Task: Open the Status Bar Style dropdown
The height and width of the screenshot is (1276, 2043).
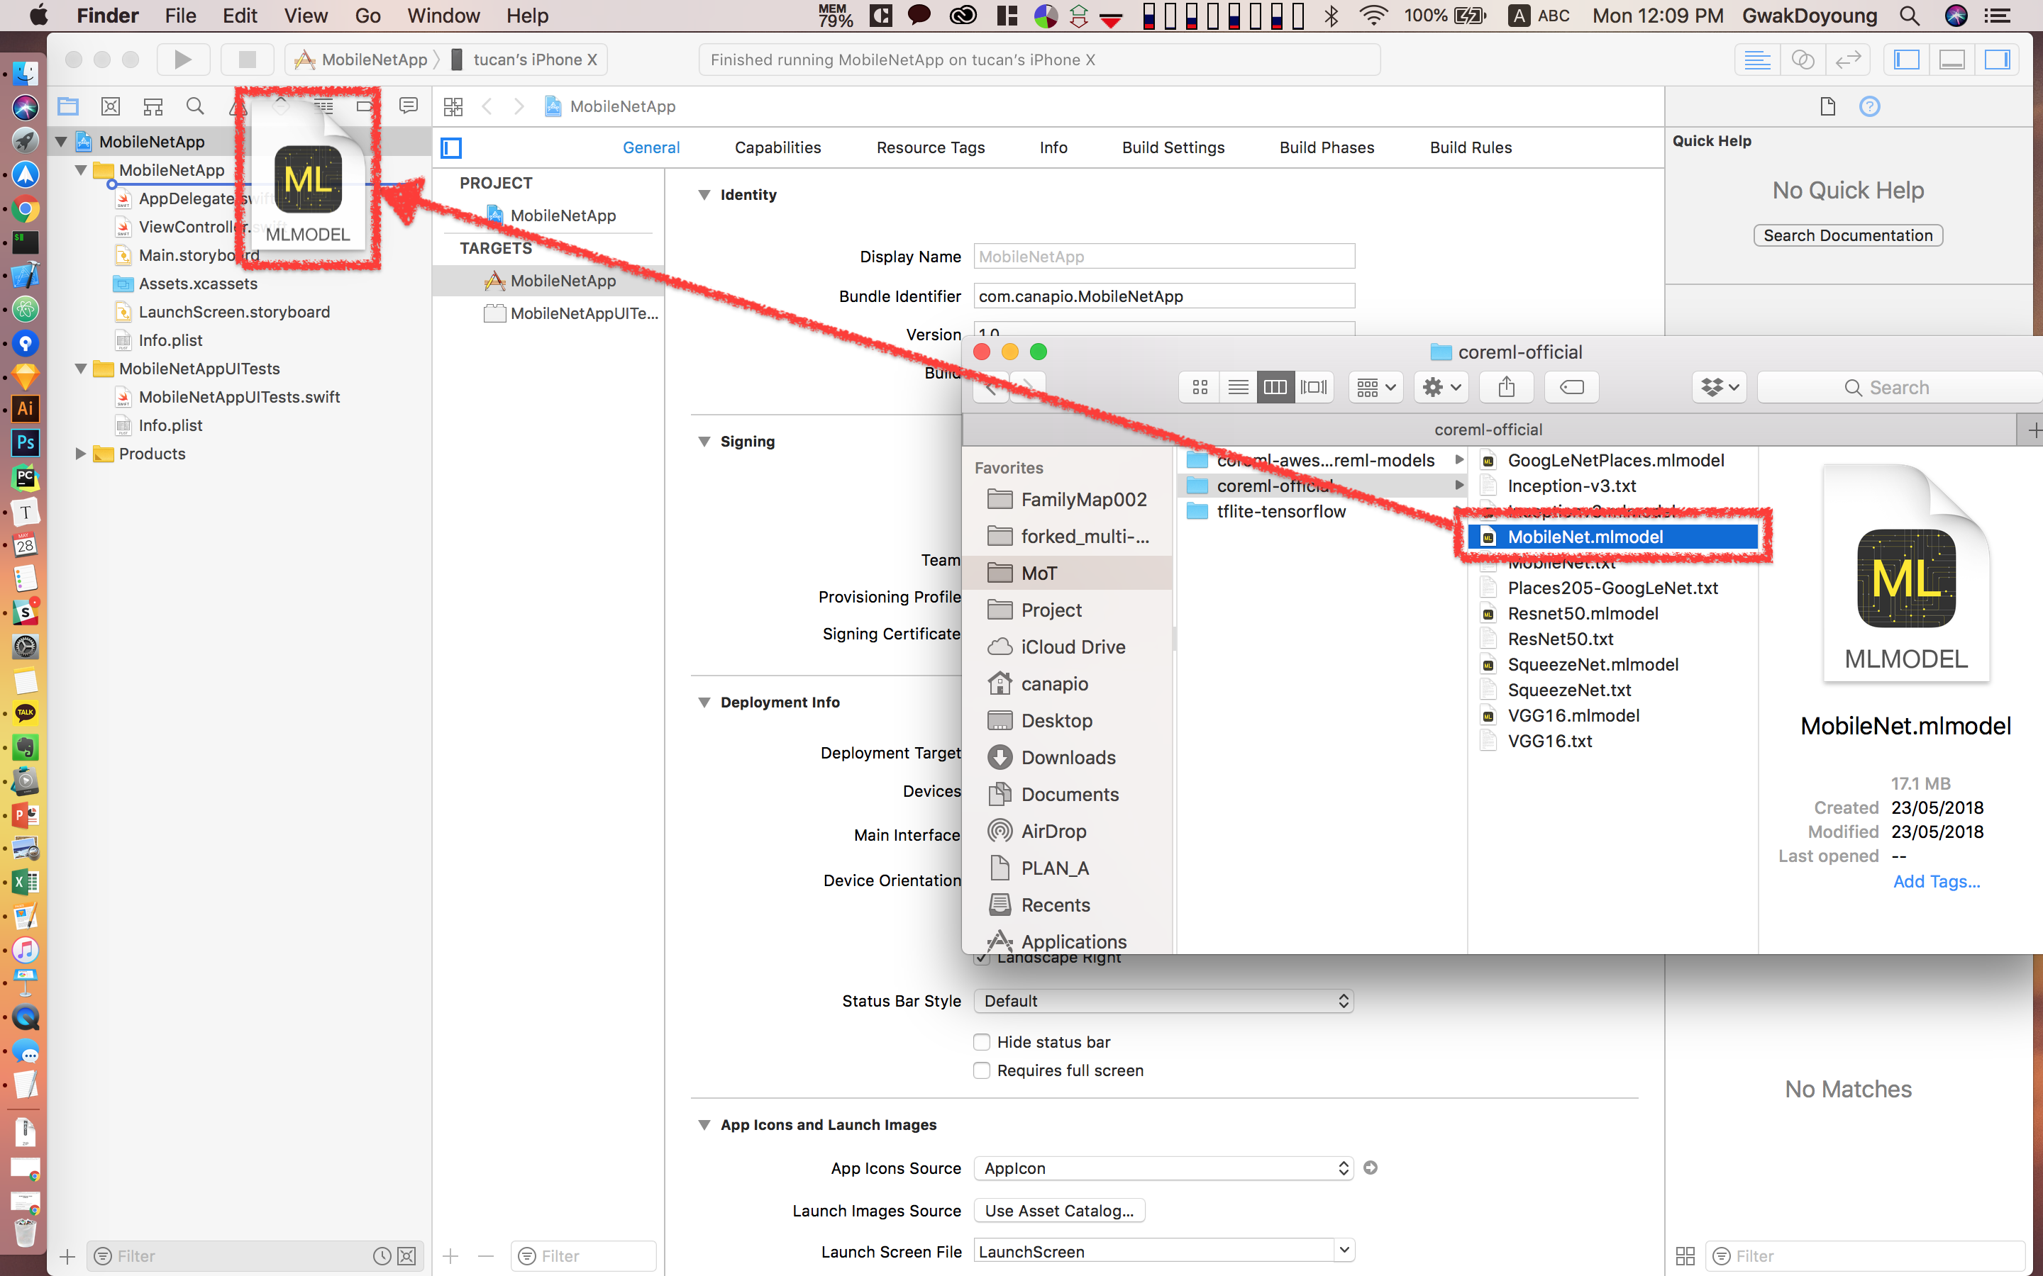Action: 1163,1001
